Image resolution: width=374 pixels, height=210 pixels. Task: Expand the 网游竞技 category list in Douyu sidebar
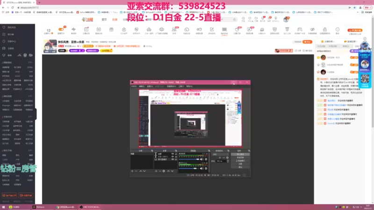[x=30, y=63]
